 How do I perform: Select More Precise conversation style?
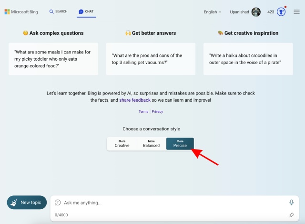pos(180,143)
